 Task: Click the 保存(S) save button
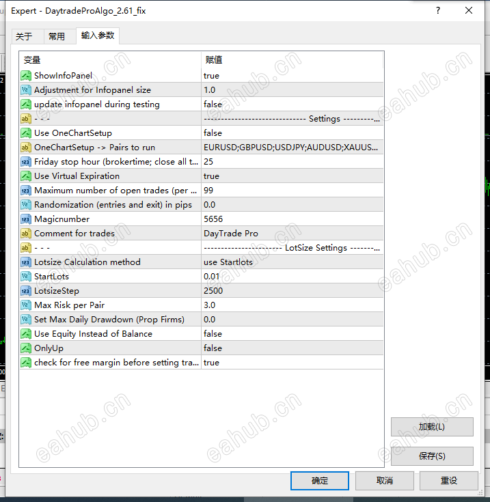(x=432, y=456)
